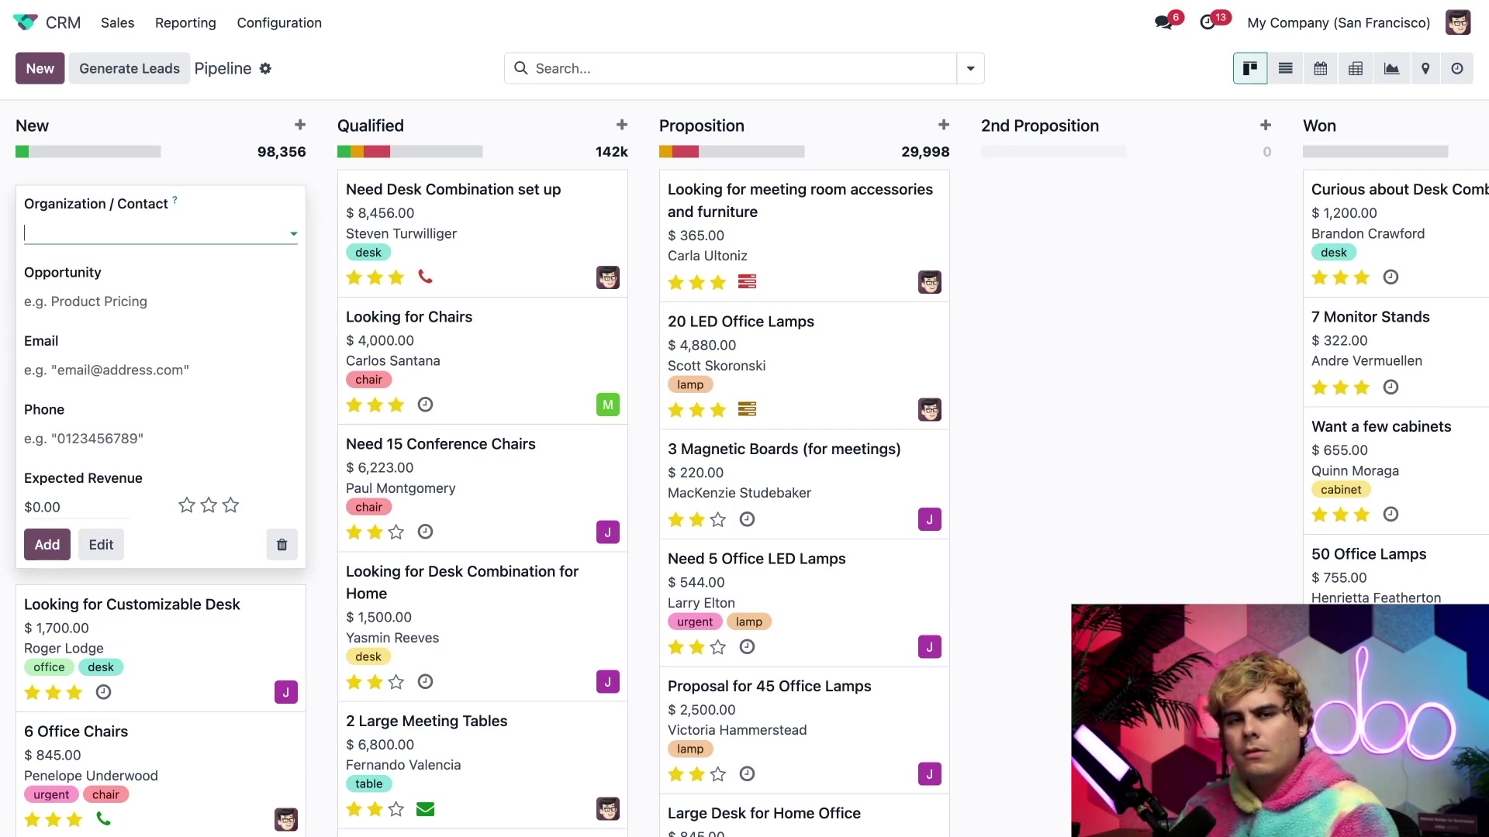Click the Pipeline settings gear icon
Viewport: 1489px width, 837px height.
pyautogui.click(x=266, y=68)
